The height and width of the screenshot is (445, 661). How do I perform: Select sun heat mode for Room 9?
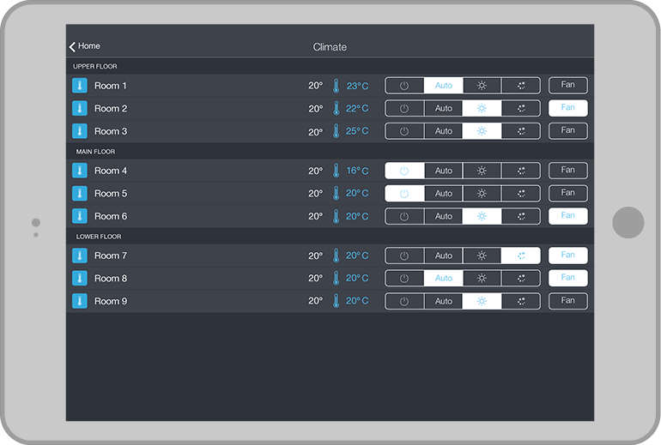(482, 301)
